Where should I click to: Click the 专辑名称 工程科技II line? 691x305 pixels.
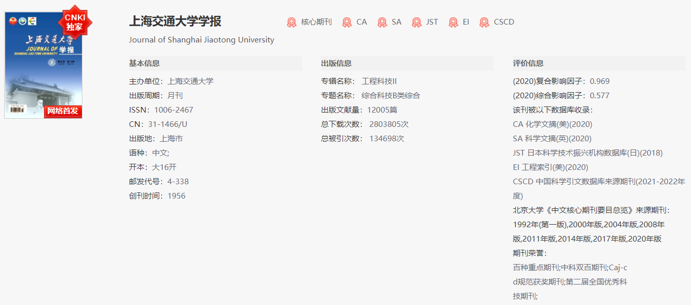click(x=359, y=81)
